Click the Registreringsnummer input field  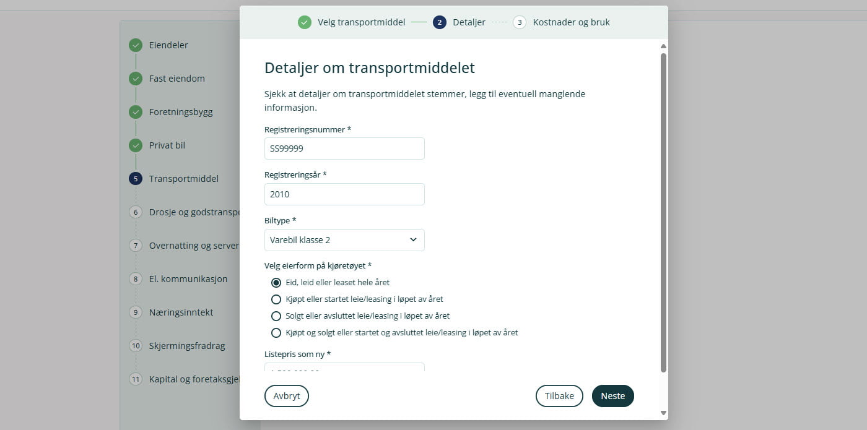tap(344, 148)
